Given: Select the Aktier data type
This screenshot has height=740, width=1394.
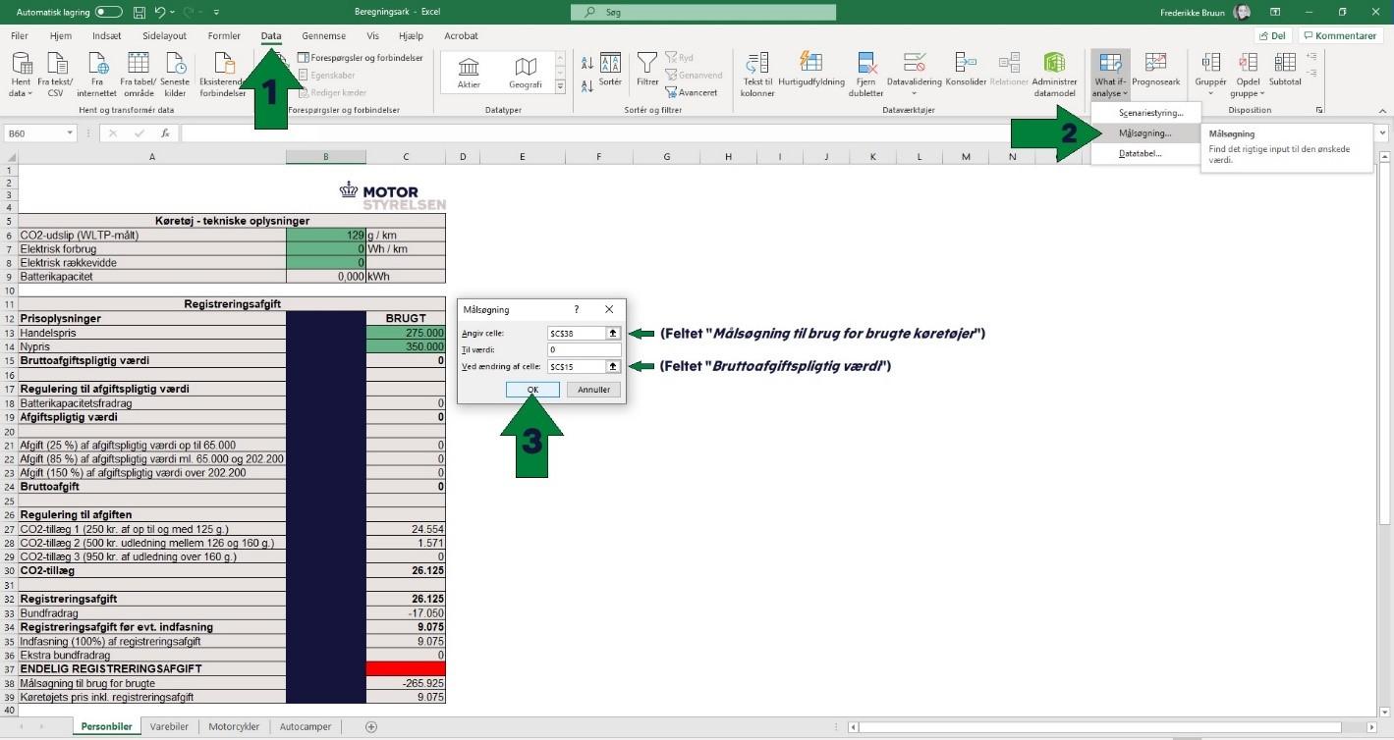Looking at the screenshot, I should click(469, 73).
